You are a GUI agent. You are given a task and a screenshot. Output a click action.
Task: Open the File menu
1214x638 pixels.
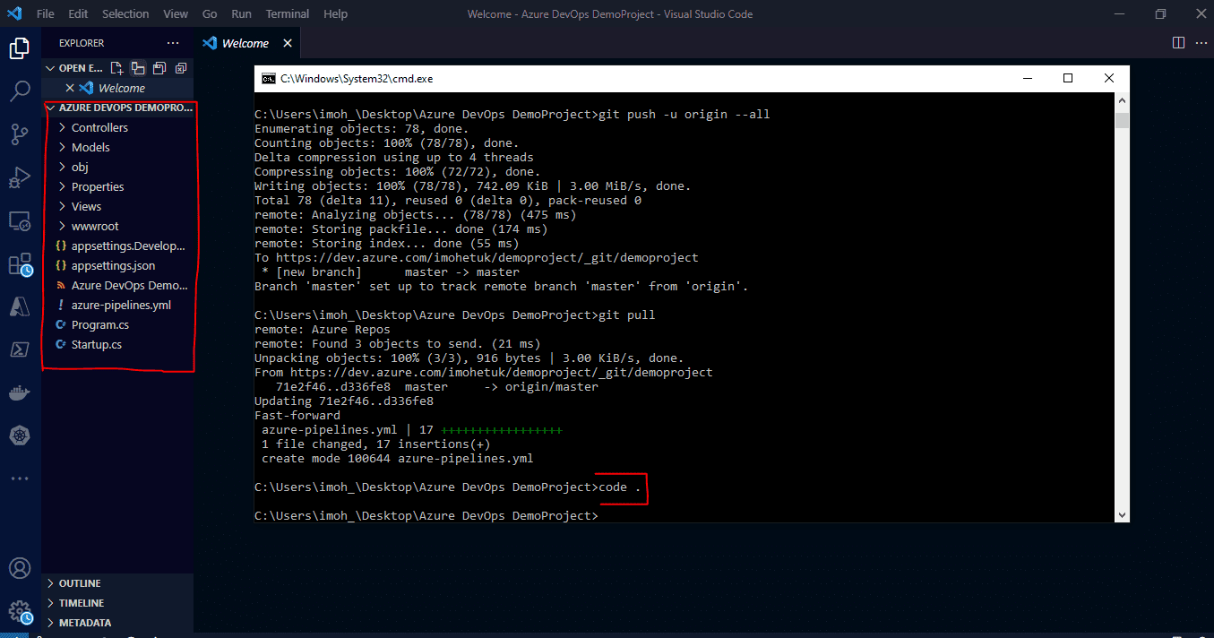pos(46,13)
